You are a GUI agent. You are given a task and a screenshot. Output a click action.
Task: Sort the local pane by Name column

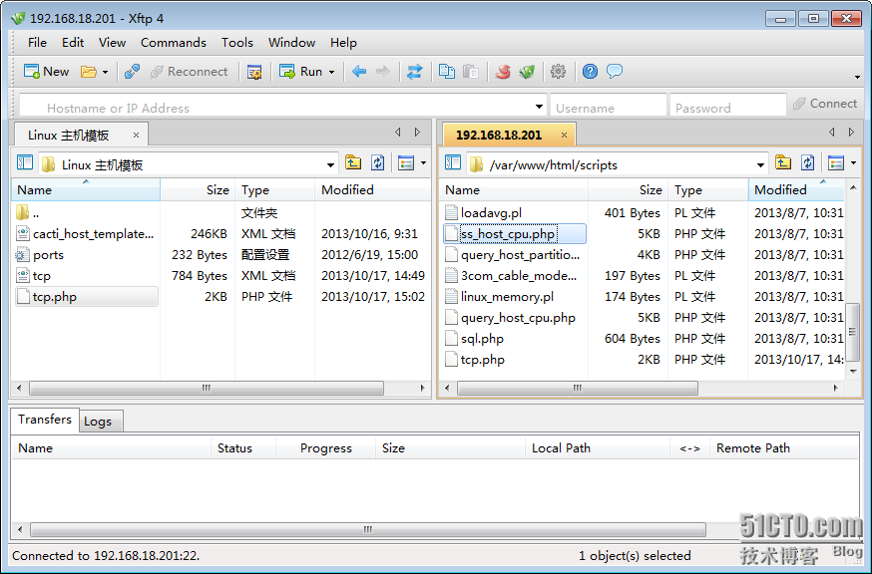point(86,190)
